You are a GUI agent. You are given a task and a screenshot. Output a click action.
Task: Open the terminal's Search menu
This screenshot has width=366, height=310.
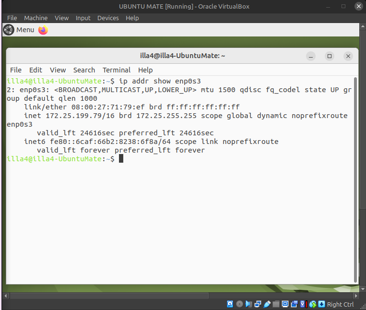coord(84,70)
